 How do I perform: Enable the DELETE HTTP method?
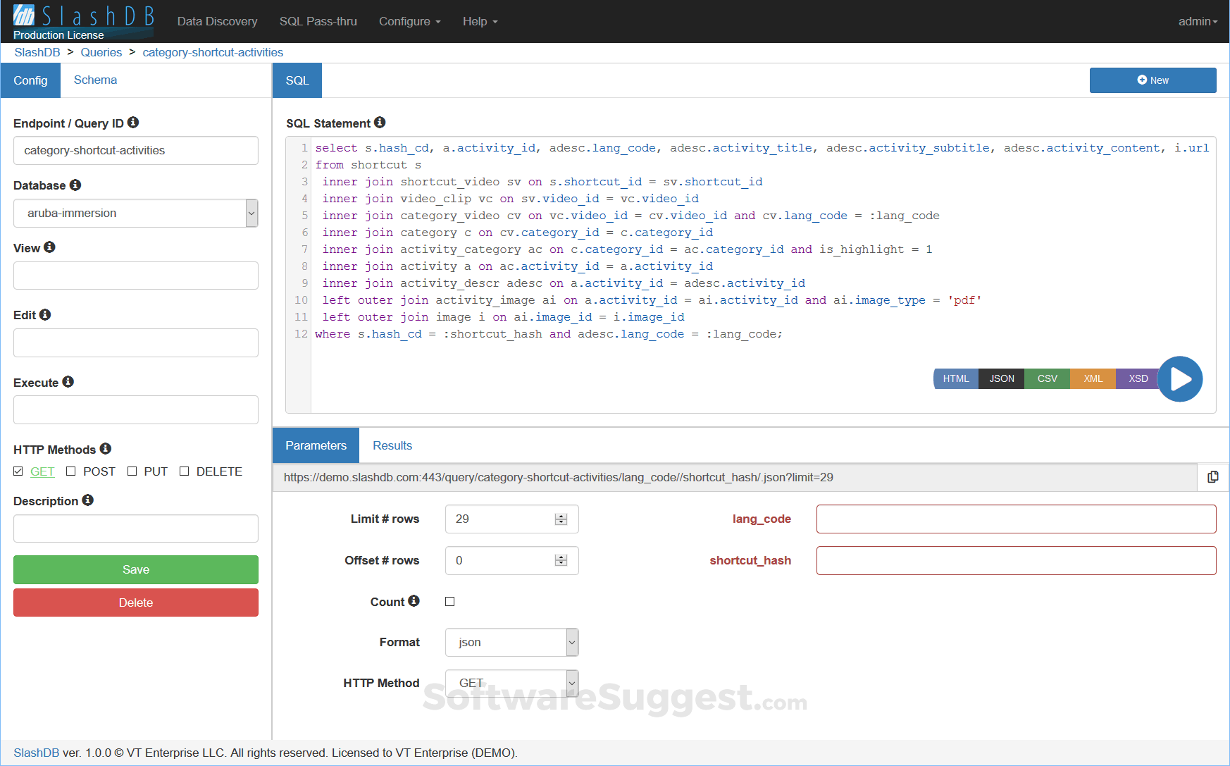pos(184,471)
